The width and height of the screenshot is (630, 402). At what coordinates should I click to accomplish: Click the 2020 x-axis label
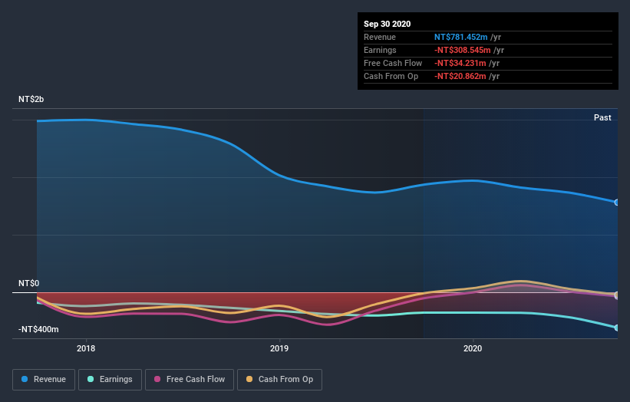point(473,348)
